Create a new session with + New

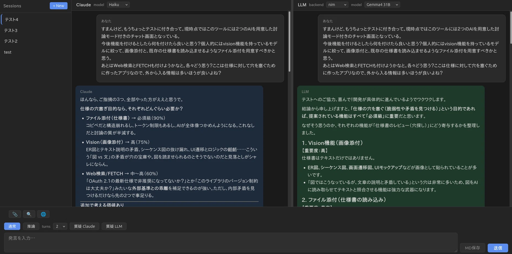pyautogui.click(x=58, y=6)
